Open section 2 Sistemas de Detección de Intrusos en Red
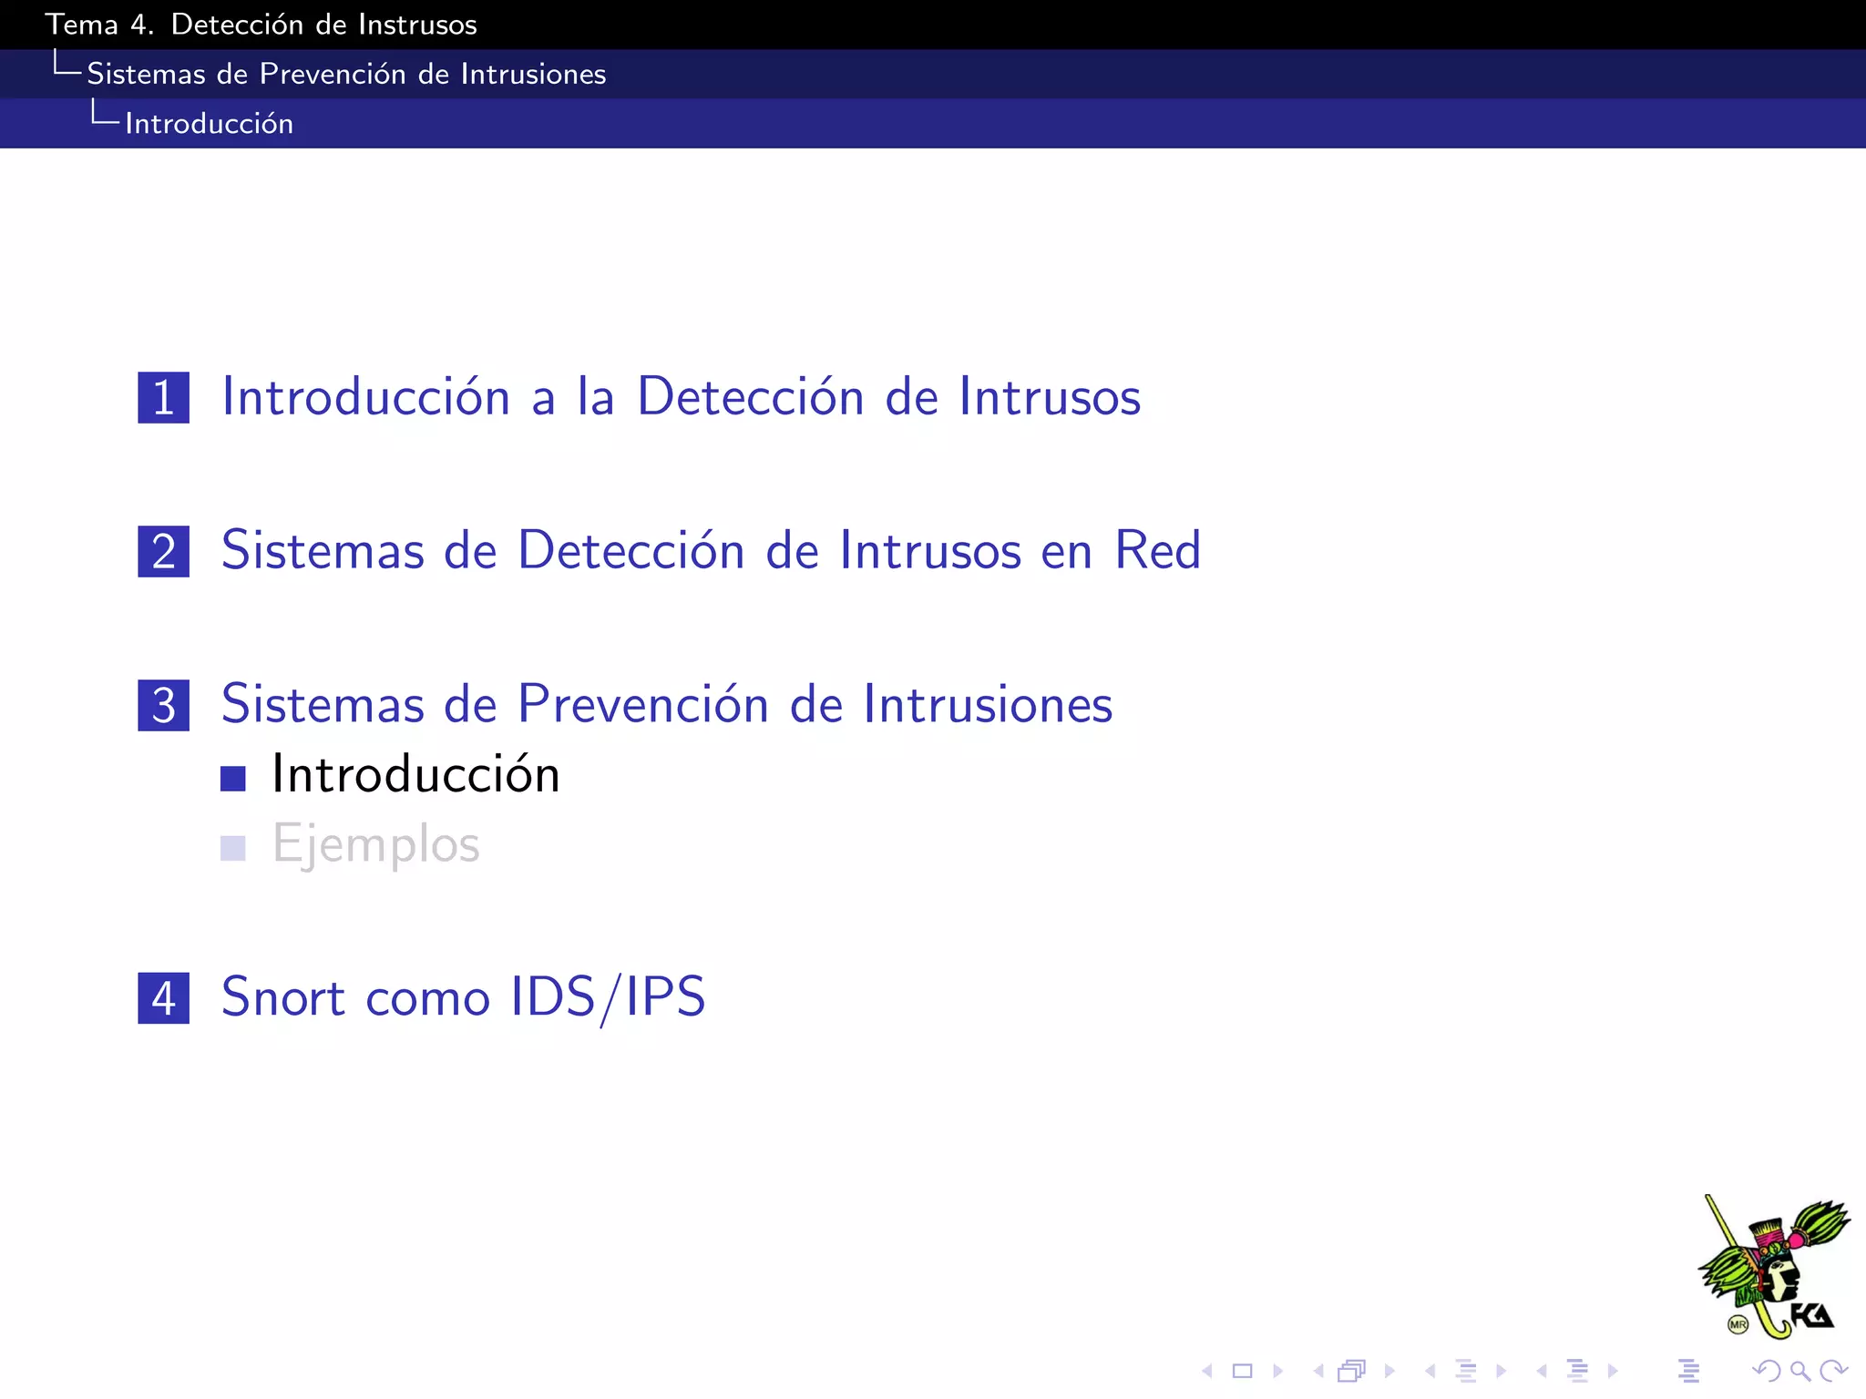The width and height of the screenshot is (1866, 1399). [x=711, y=551]
